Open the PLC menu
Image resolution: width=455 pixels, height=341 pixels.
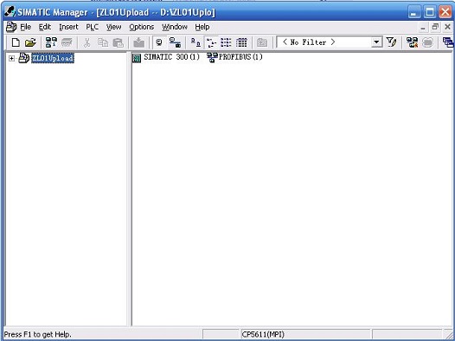(x=93, y=27)
